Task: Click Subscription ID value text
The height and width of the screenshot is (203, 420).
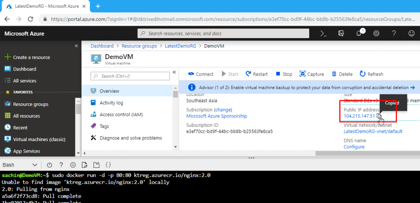Action: click(229, 131)
